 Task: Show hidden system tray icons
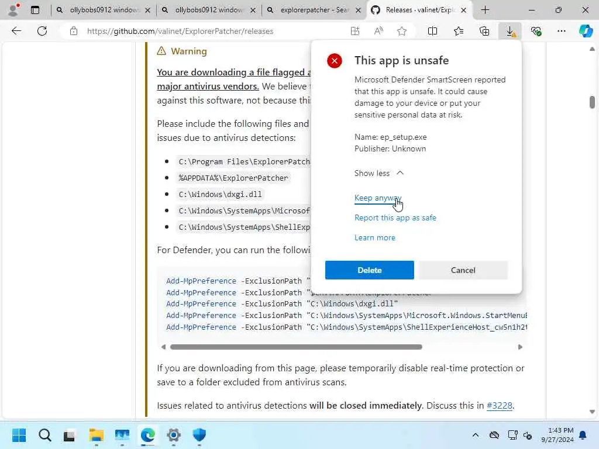click(x=475, y=435)
